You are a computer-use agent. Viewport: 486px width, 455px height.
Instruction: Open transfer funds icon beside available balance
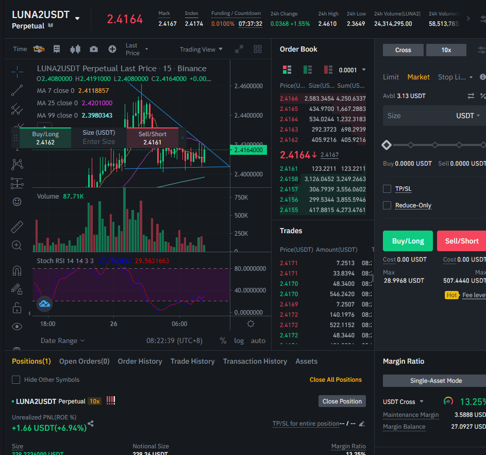pyautogui.click(x=471, y=96)
